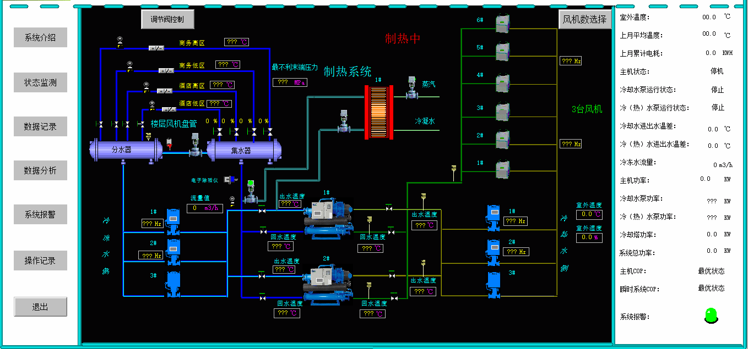Click the 调节阀控制 button
Viewport: 748px width, 349px height.
(x=167, y=20)
